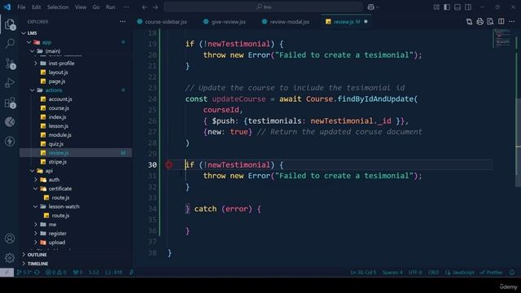521x293 pixels.
Task: Click the Prettier status bar button
Action: [x=492, y=272]
